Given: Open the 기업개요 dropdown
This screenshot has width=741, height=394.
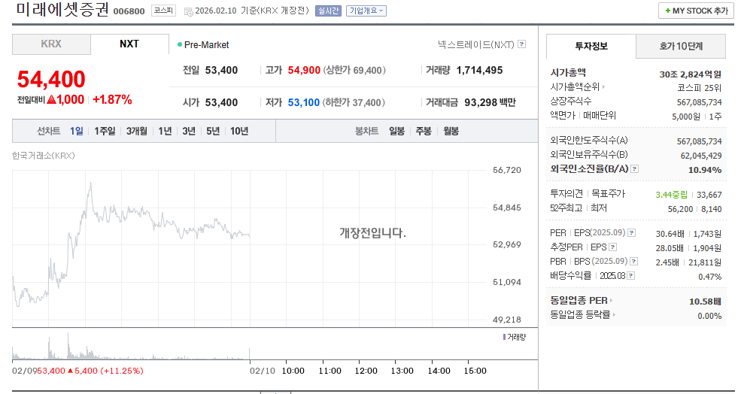Looking at the screenshot, I should point(366,11).
